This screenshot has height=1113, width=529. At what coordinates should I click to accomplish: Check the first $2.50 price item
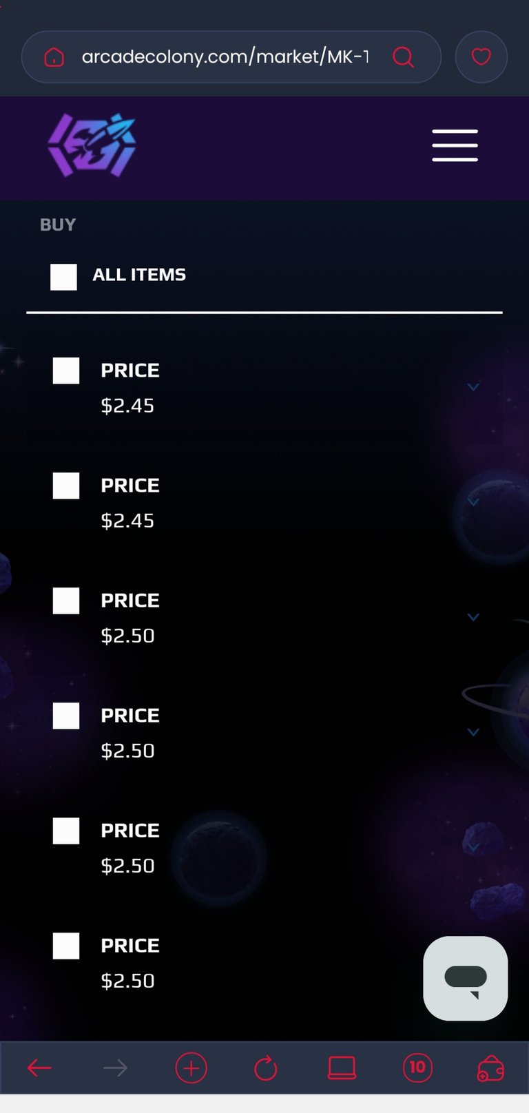coord(66,601)
